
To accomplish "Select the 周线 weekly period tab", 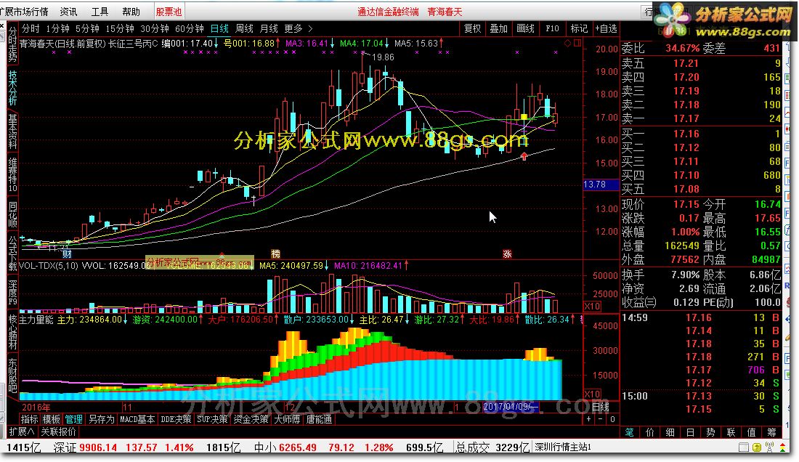I will point(244,28).
